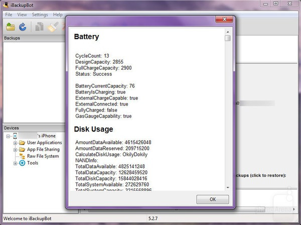Open the View menu
Image resolution: width=301 pixels, height=225 pixels.
[22, 15]
